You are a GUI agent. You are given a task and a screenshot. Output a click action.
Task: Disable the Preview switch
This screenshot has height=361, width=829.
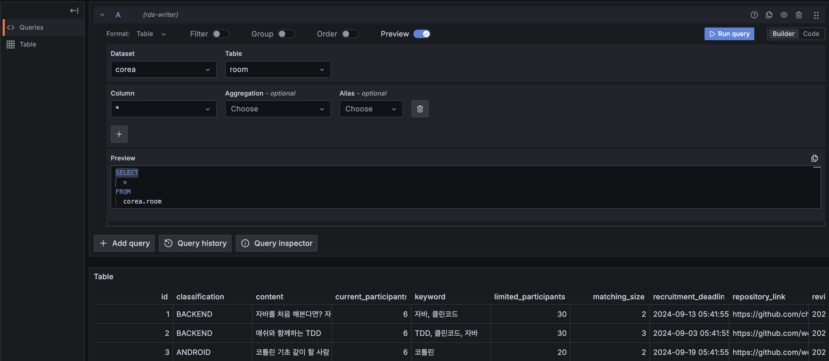point(422,34)
